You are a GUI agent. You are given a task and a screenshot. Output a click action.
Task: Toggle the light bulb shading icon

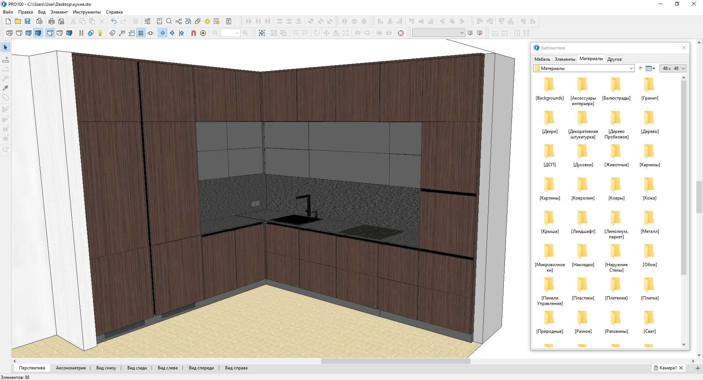point(100,33)
